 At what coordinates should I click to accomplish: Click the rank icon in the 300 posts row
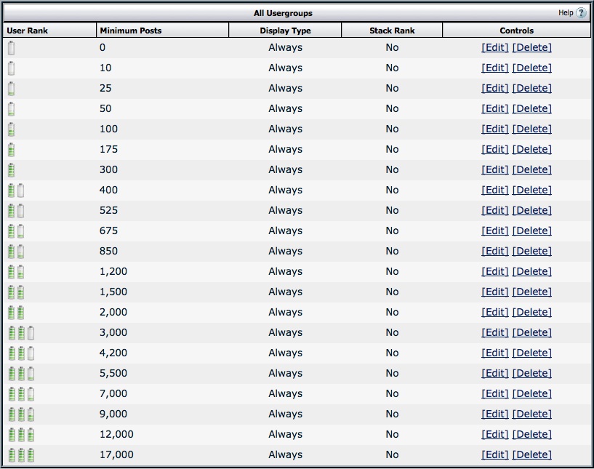[x=11, y=170]
